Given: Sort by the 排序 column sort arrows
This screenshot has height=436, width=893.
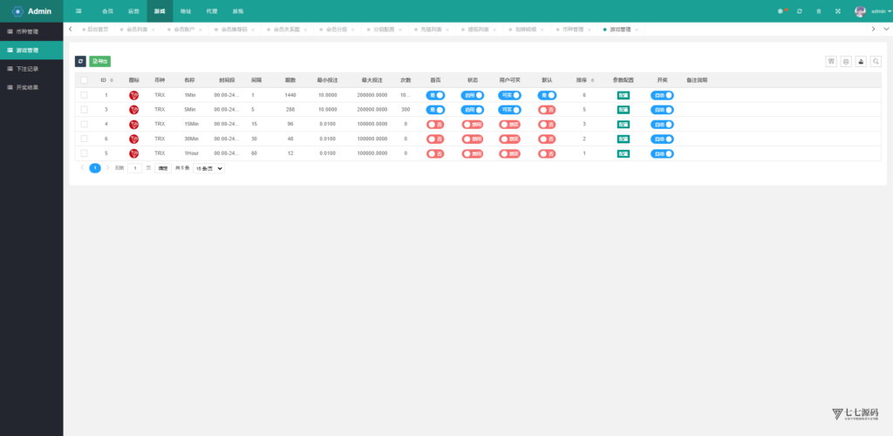Looking at the screenshot, I should 593,80.
